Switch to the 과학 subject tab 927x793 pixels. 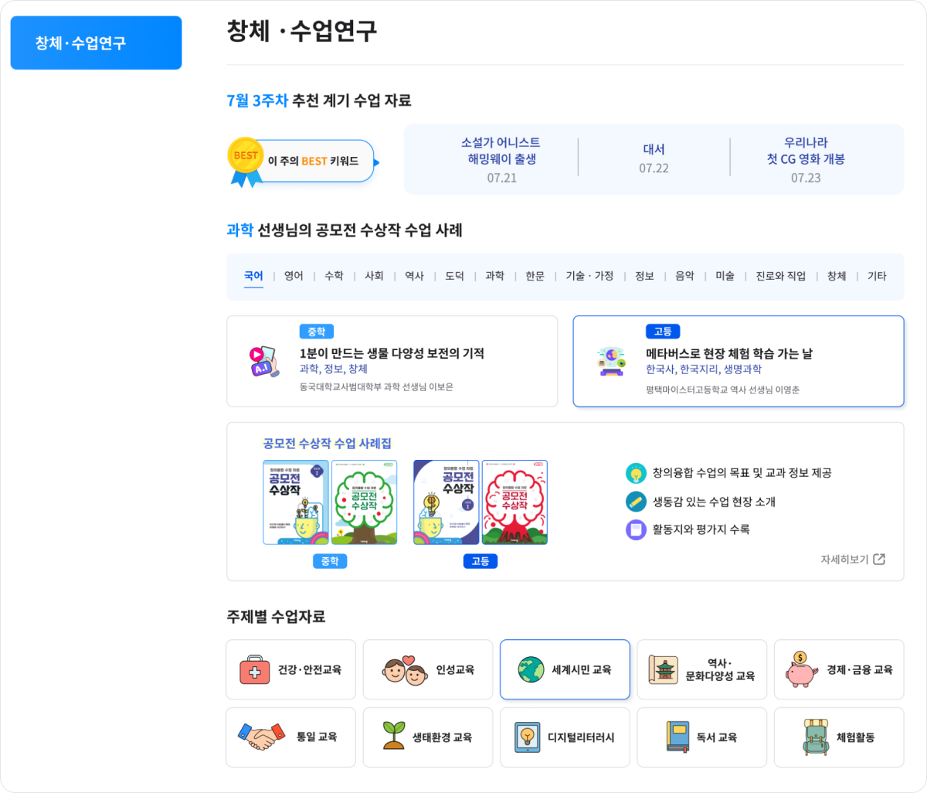pos(494,276)
